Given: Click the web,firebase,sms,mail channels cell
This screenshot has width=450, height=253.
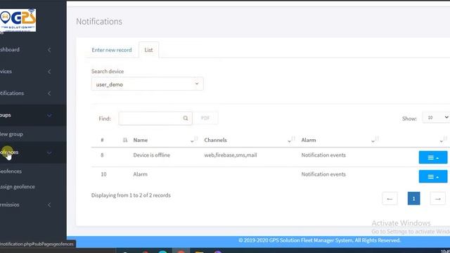Looking at the screenshot, I should click(231, 155).
